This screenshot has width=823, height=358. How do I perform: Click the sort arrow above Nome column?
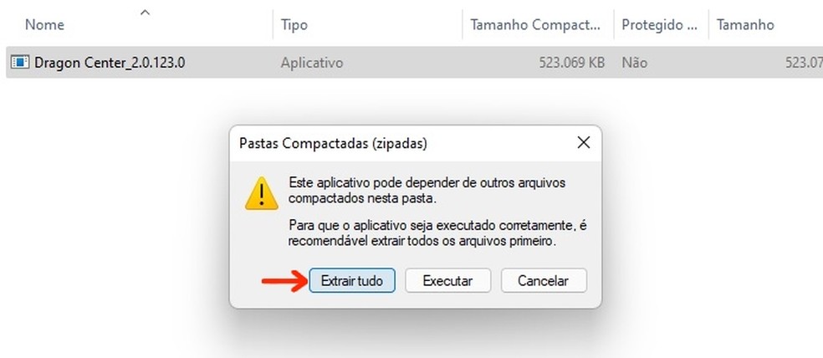[x=146, y=12]
